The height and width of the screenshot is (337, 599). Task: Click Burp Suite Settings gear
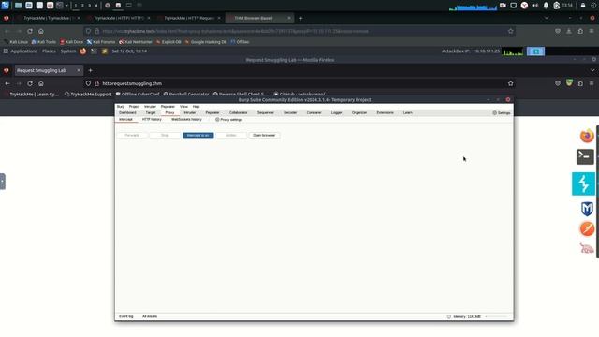tap(502, 113)
